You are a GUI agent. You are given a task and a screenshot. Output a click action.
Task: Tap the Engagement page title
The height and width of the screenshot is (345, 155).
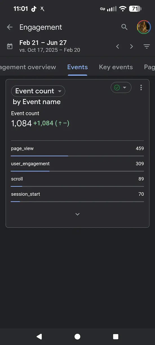pyautogui.click(x=41, y=27)
